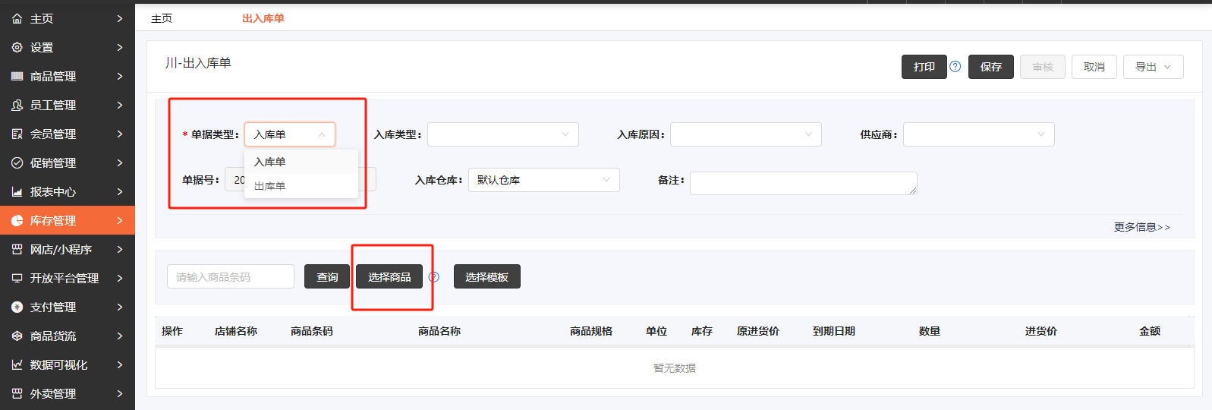The image size is (1212, 410).
Task: Click the 主页 house icon in sidebar
Action: point(17,18)
